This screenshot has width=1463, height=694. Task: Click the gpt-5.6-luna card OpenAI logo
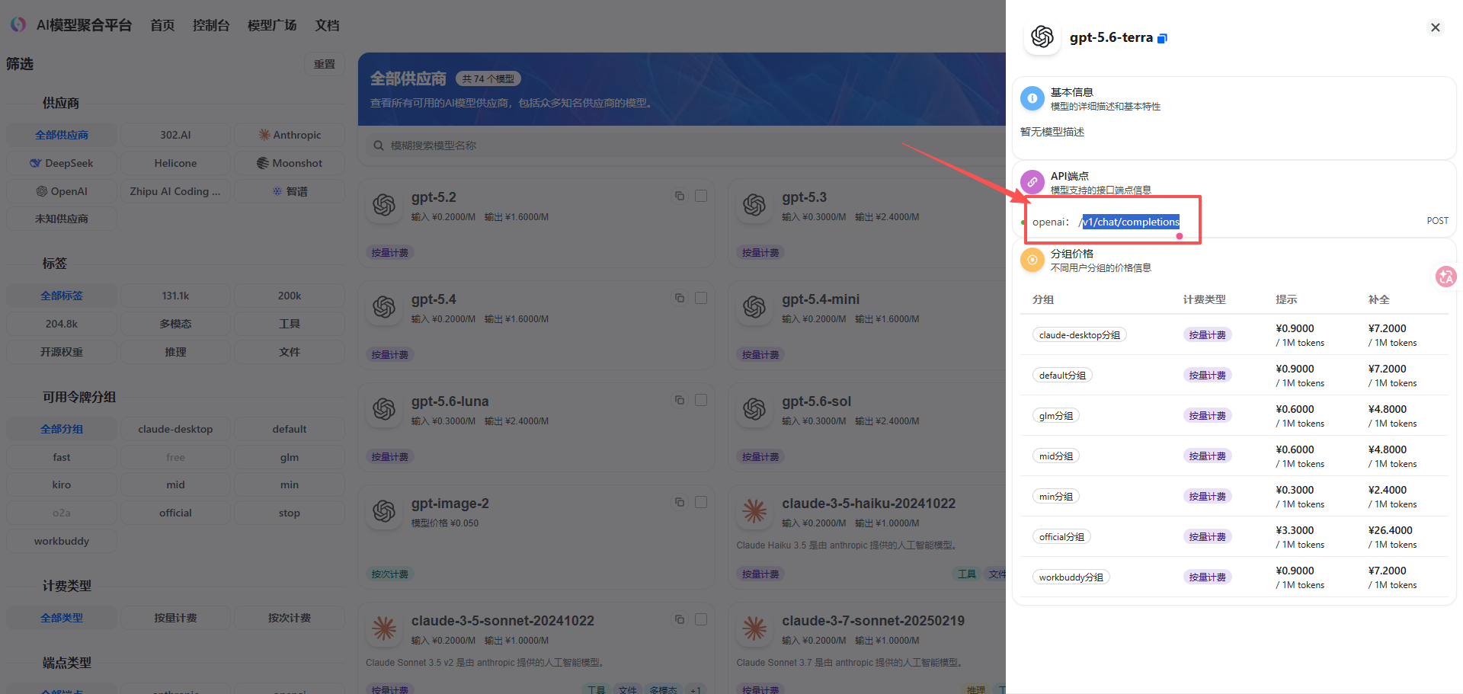pyautogui.click(x=384, y=409)
